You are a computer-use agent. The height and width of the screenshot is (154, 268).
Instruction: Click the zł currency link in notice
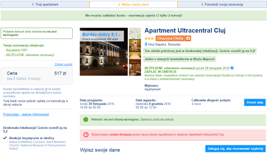point(46,89)
